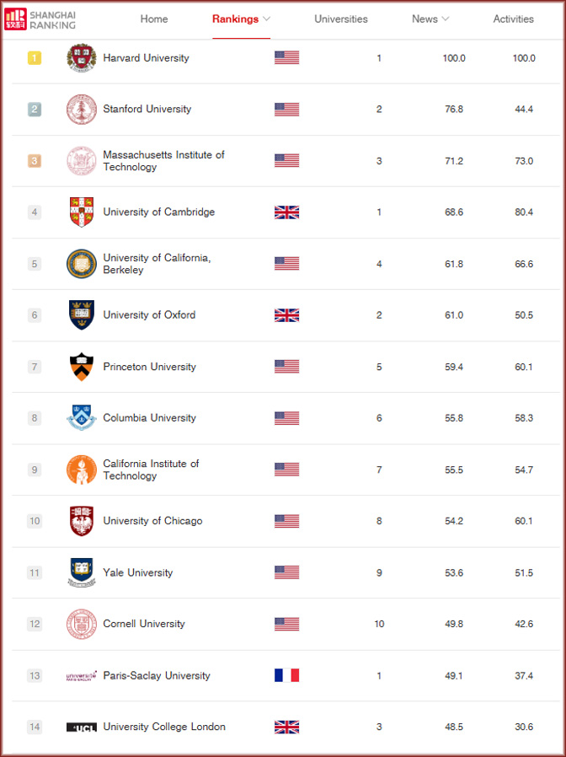
Task: Open the Home navigation tab
Action: point(154,19)
